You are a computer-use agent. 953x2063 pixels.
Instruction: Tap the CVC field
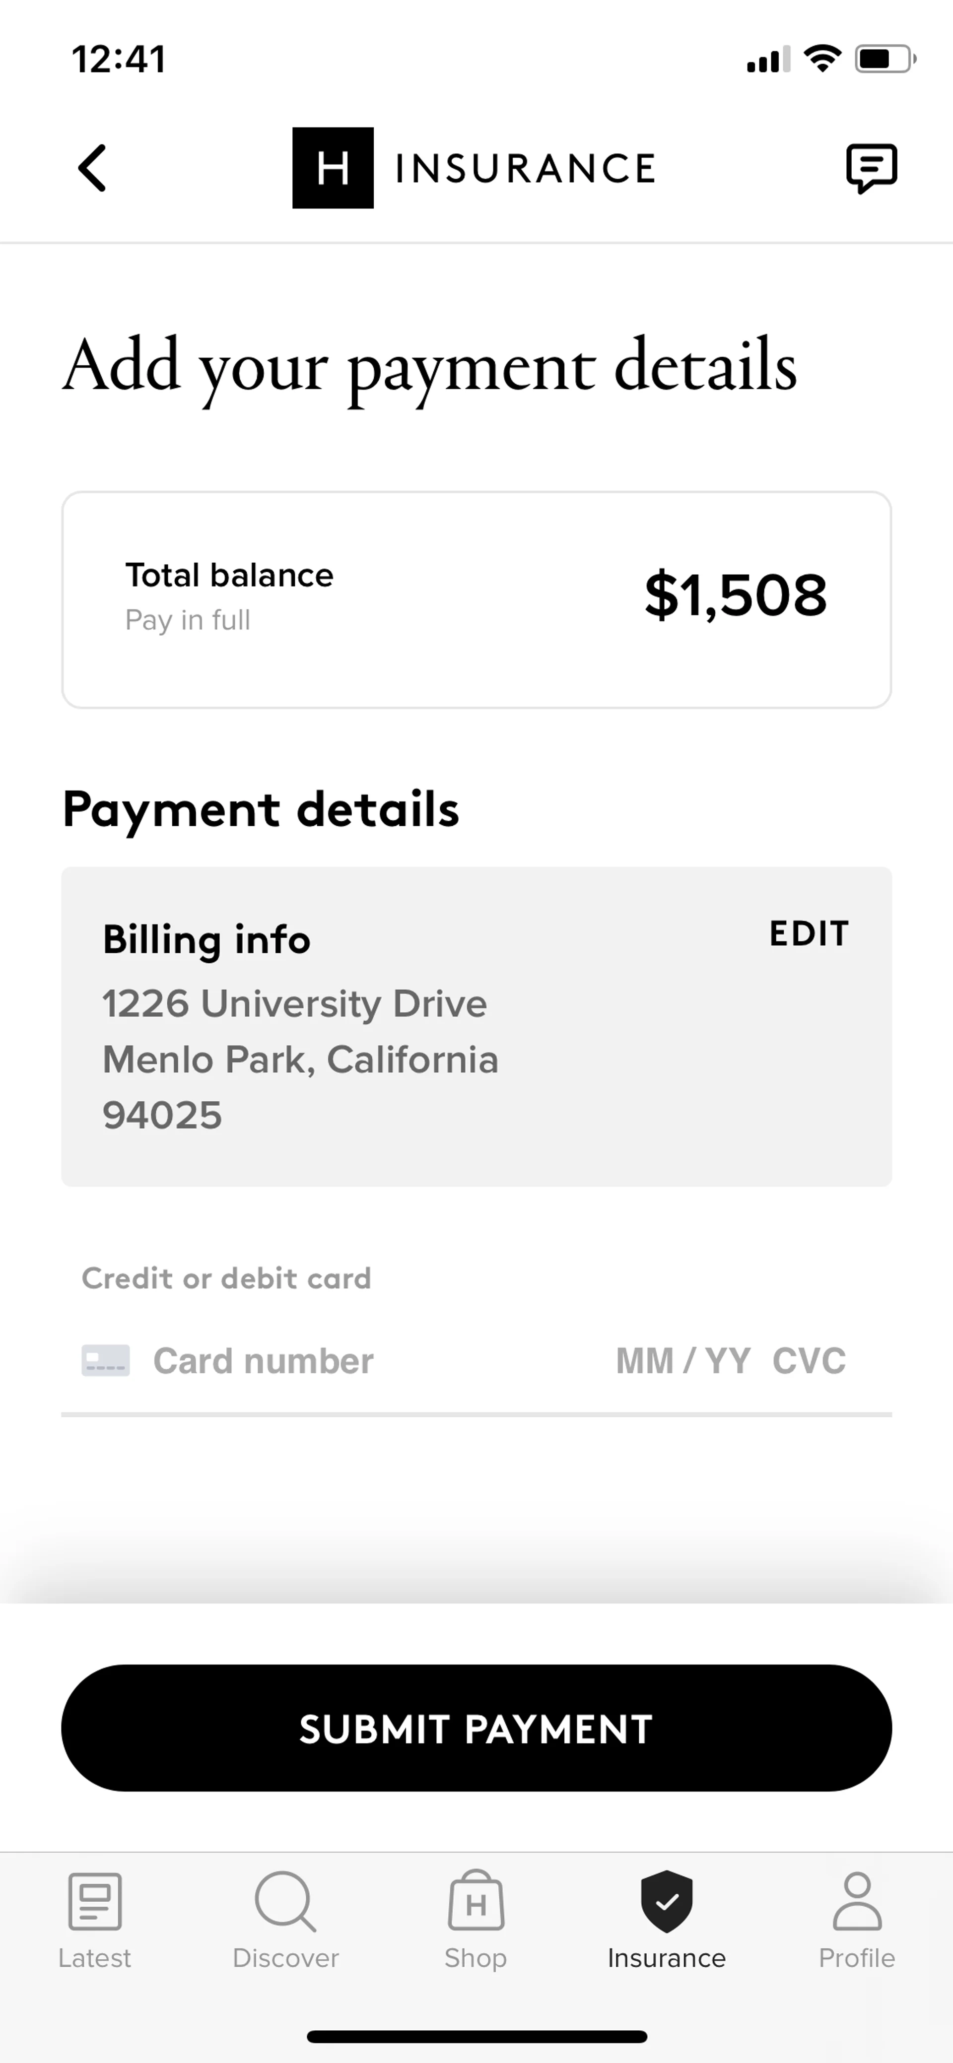tap(809, 1361)
